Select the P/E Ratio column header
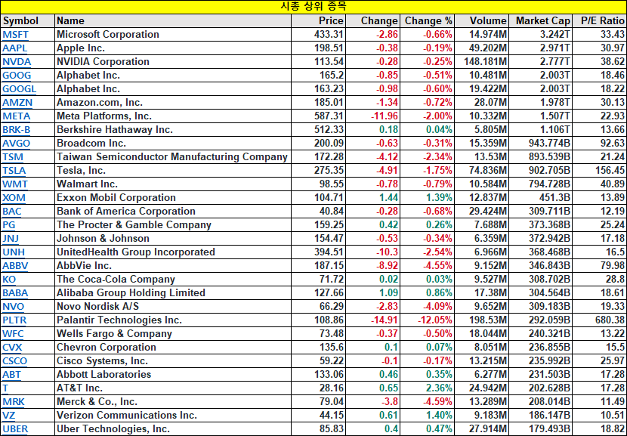This screenshot has width=627, height=436. tap(600, 21)
